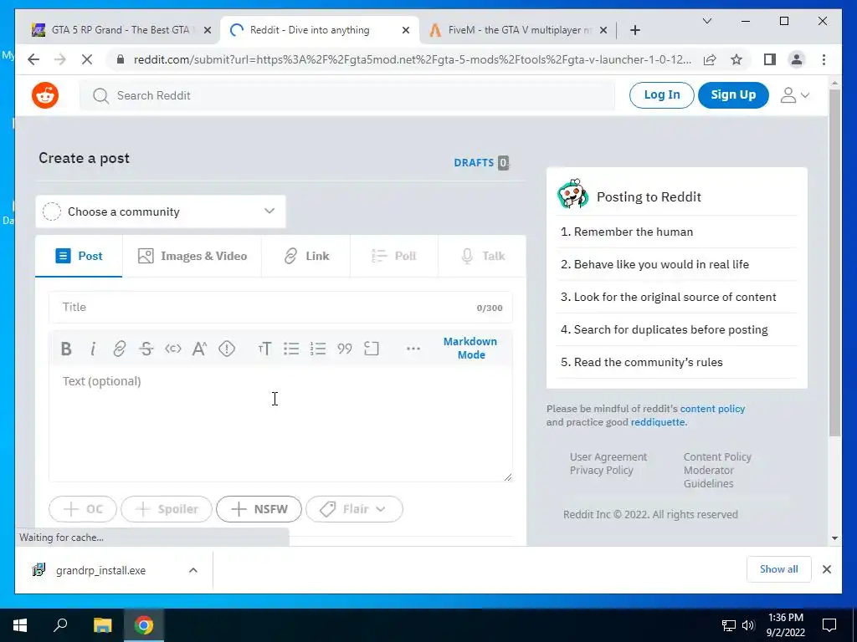Expand the Choose a community dropdown
The height and width of the screenshot is (642, 857).
click(161, 211)
